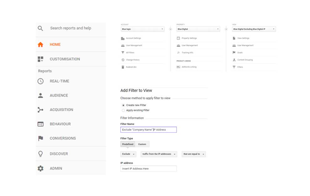Click the Rubbish Bin icon under Account
The width and height of the screenshot is (310, 196).
tap(123, 67)
